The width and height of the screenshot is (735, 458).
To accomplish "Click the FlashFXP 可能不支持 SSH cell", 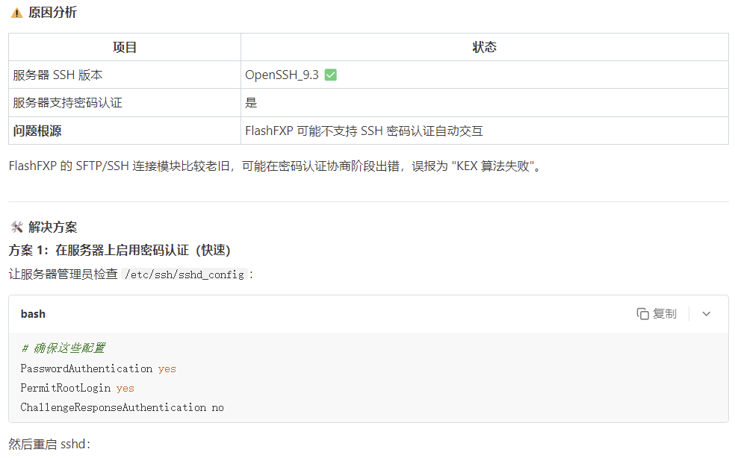I will (485, 131).
